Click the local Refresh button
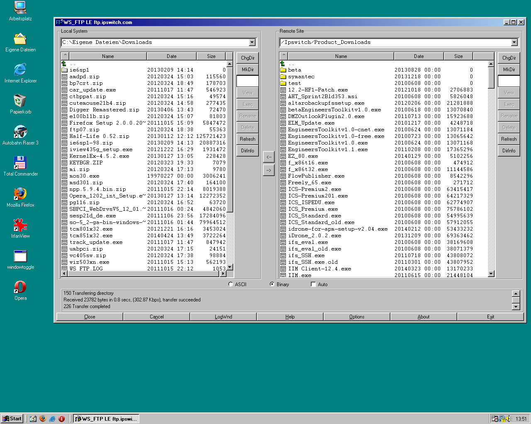Screen dimensions: 531x424 click(248, 139)
